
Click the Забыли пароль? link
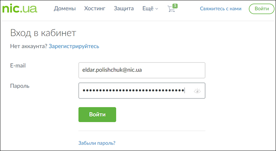tap(97, 143)
